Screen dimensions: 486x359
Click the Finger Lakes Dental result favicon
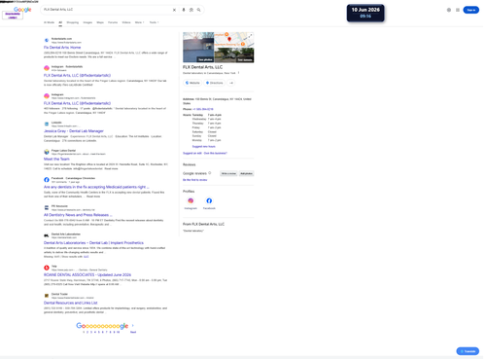coord(47,152)
